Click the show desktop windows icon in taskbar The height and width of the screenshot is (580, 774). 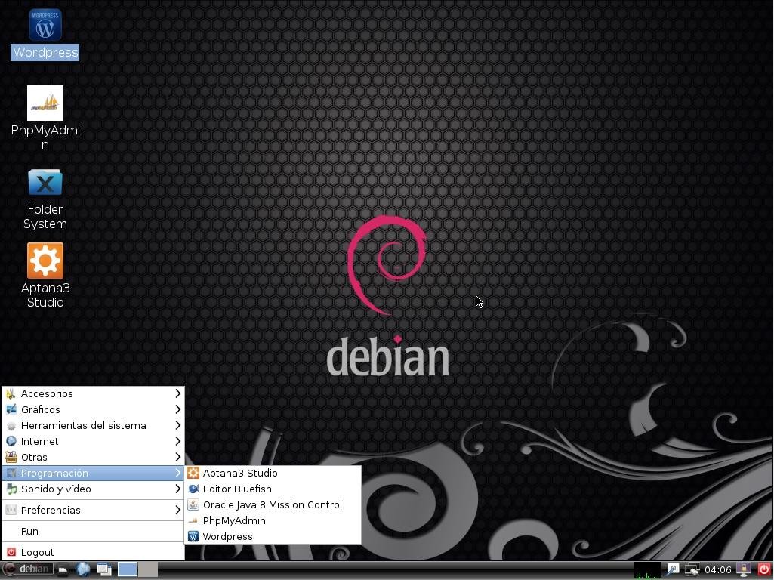103,569
